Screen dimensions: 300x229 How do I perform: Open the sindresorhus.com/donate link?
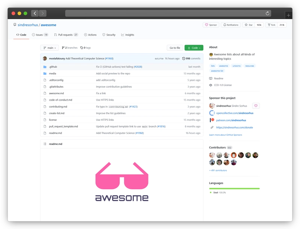pyautogui.click(x=235, y=127)
